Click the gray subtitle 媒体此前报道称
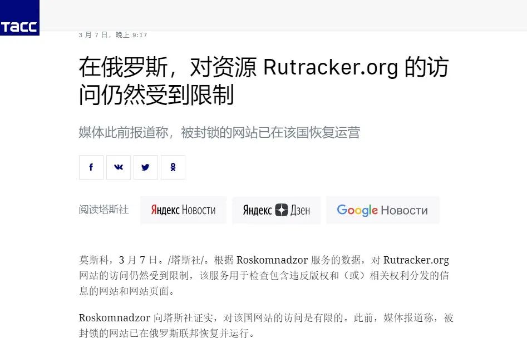Viewport: 527px width, 348px height. 219,132
